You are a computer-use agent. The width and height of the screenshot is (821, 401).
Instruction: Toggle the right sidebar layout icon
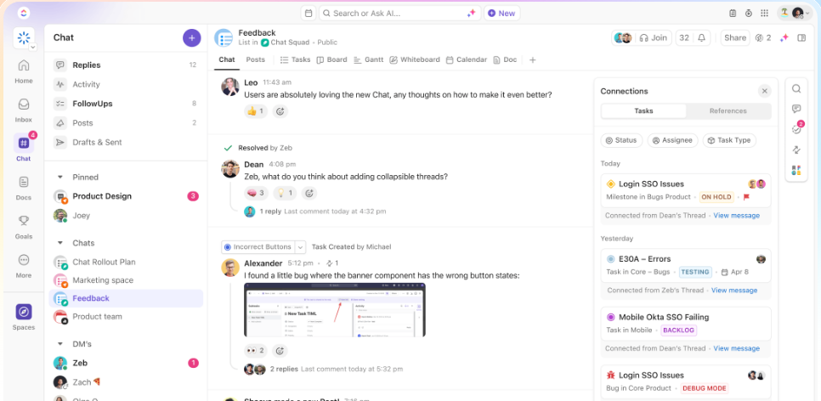click(801, 37)
